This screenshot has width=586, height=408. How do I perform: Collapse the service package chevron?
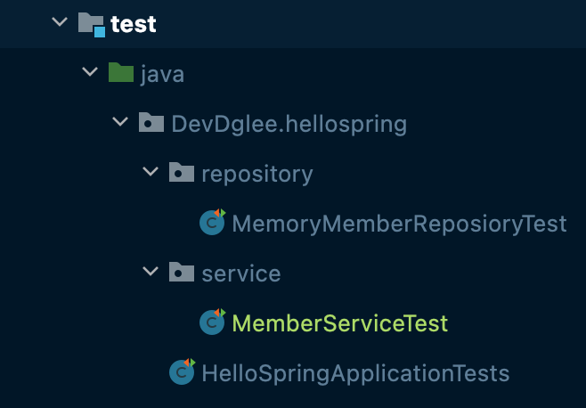click(151, 272)
